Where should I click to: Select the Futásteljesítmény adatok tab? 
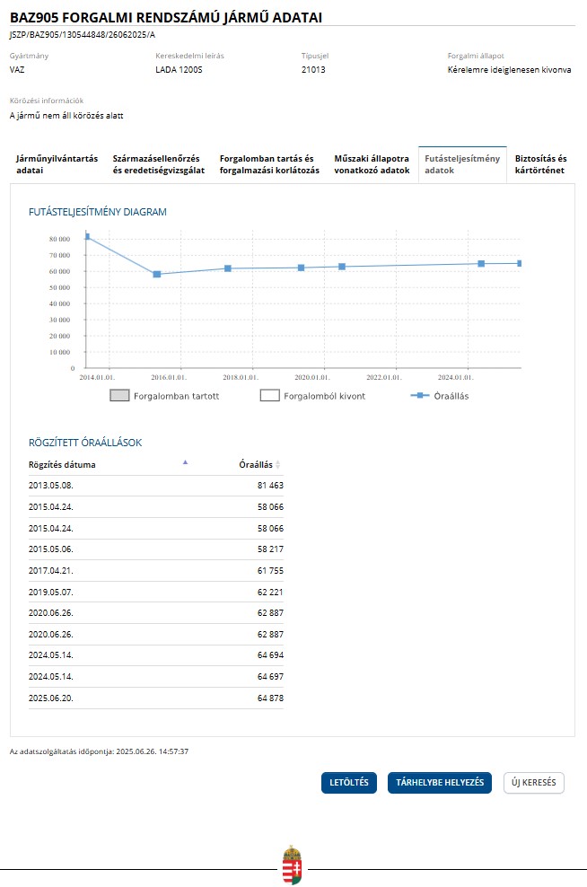click(x=462, y=164)
